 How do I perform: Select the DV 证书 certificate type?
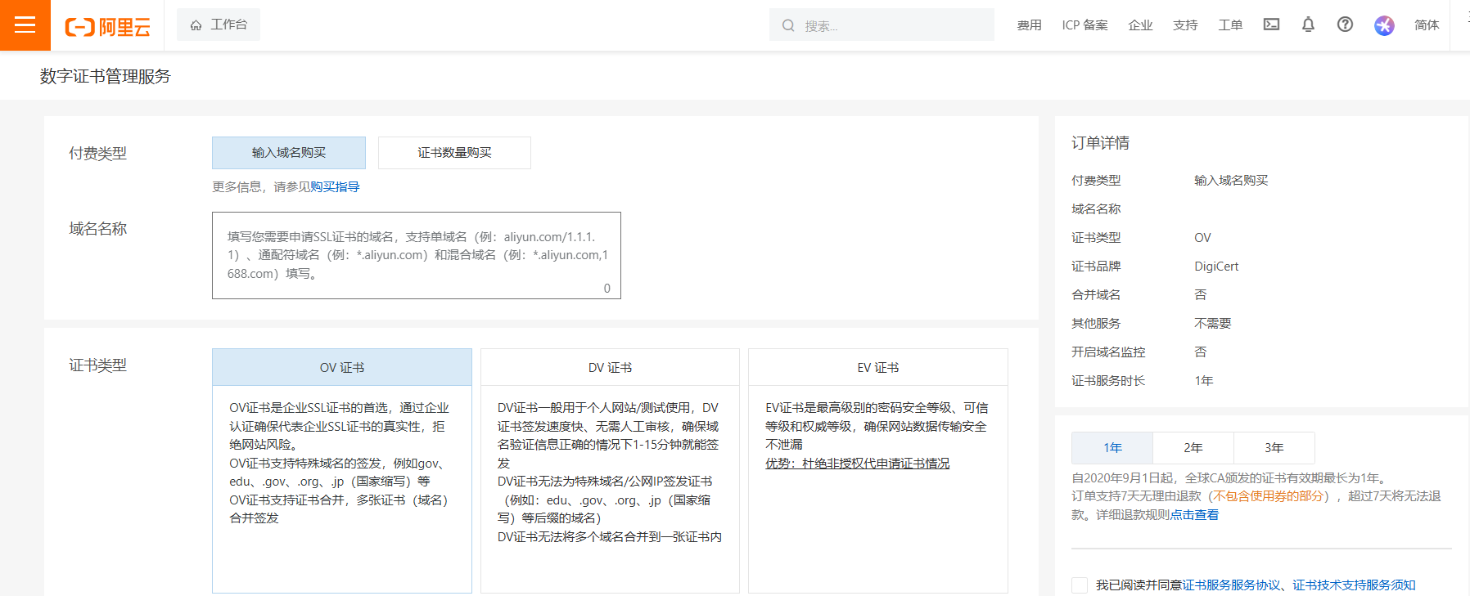[x=610, y=368]
